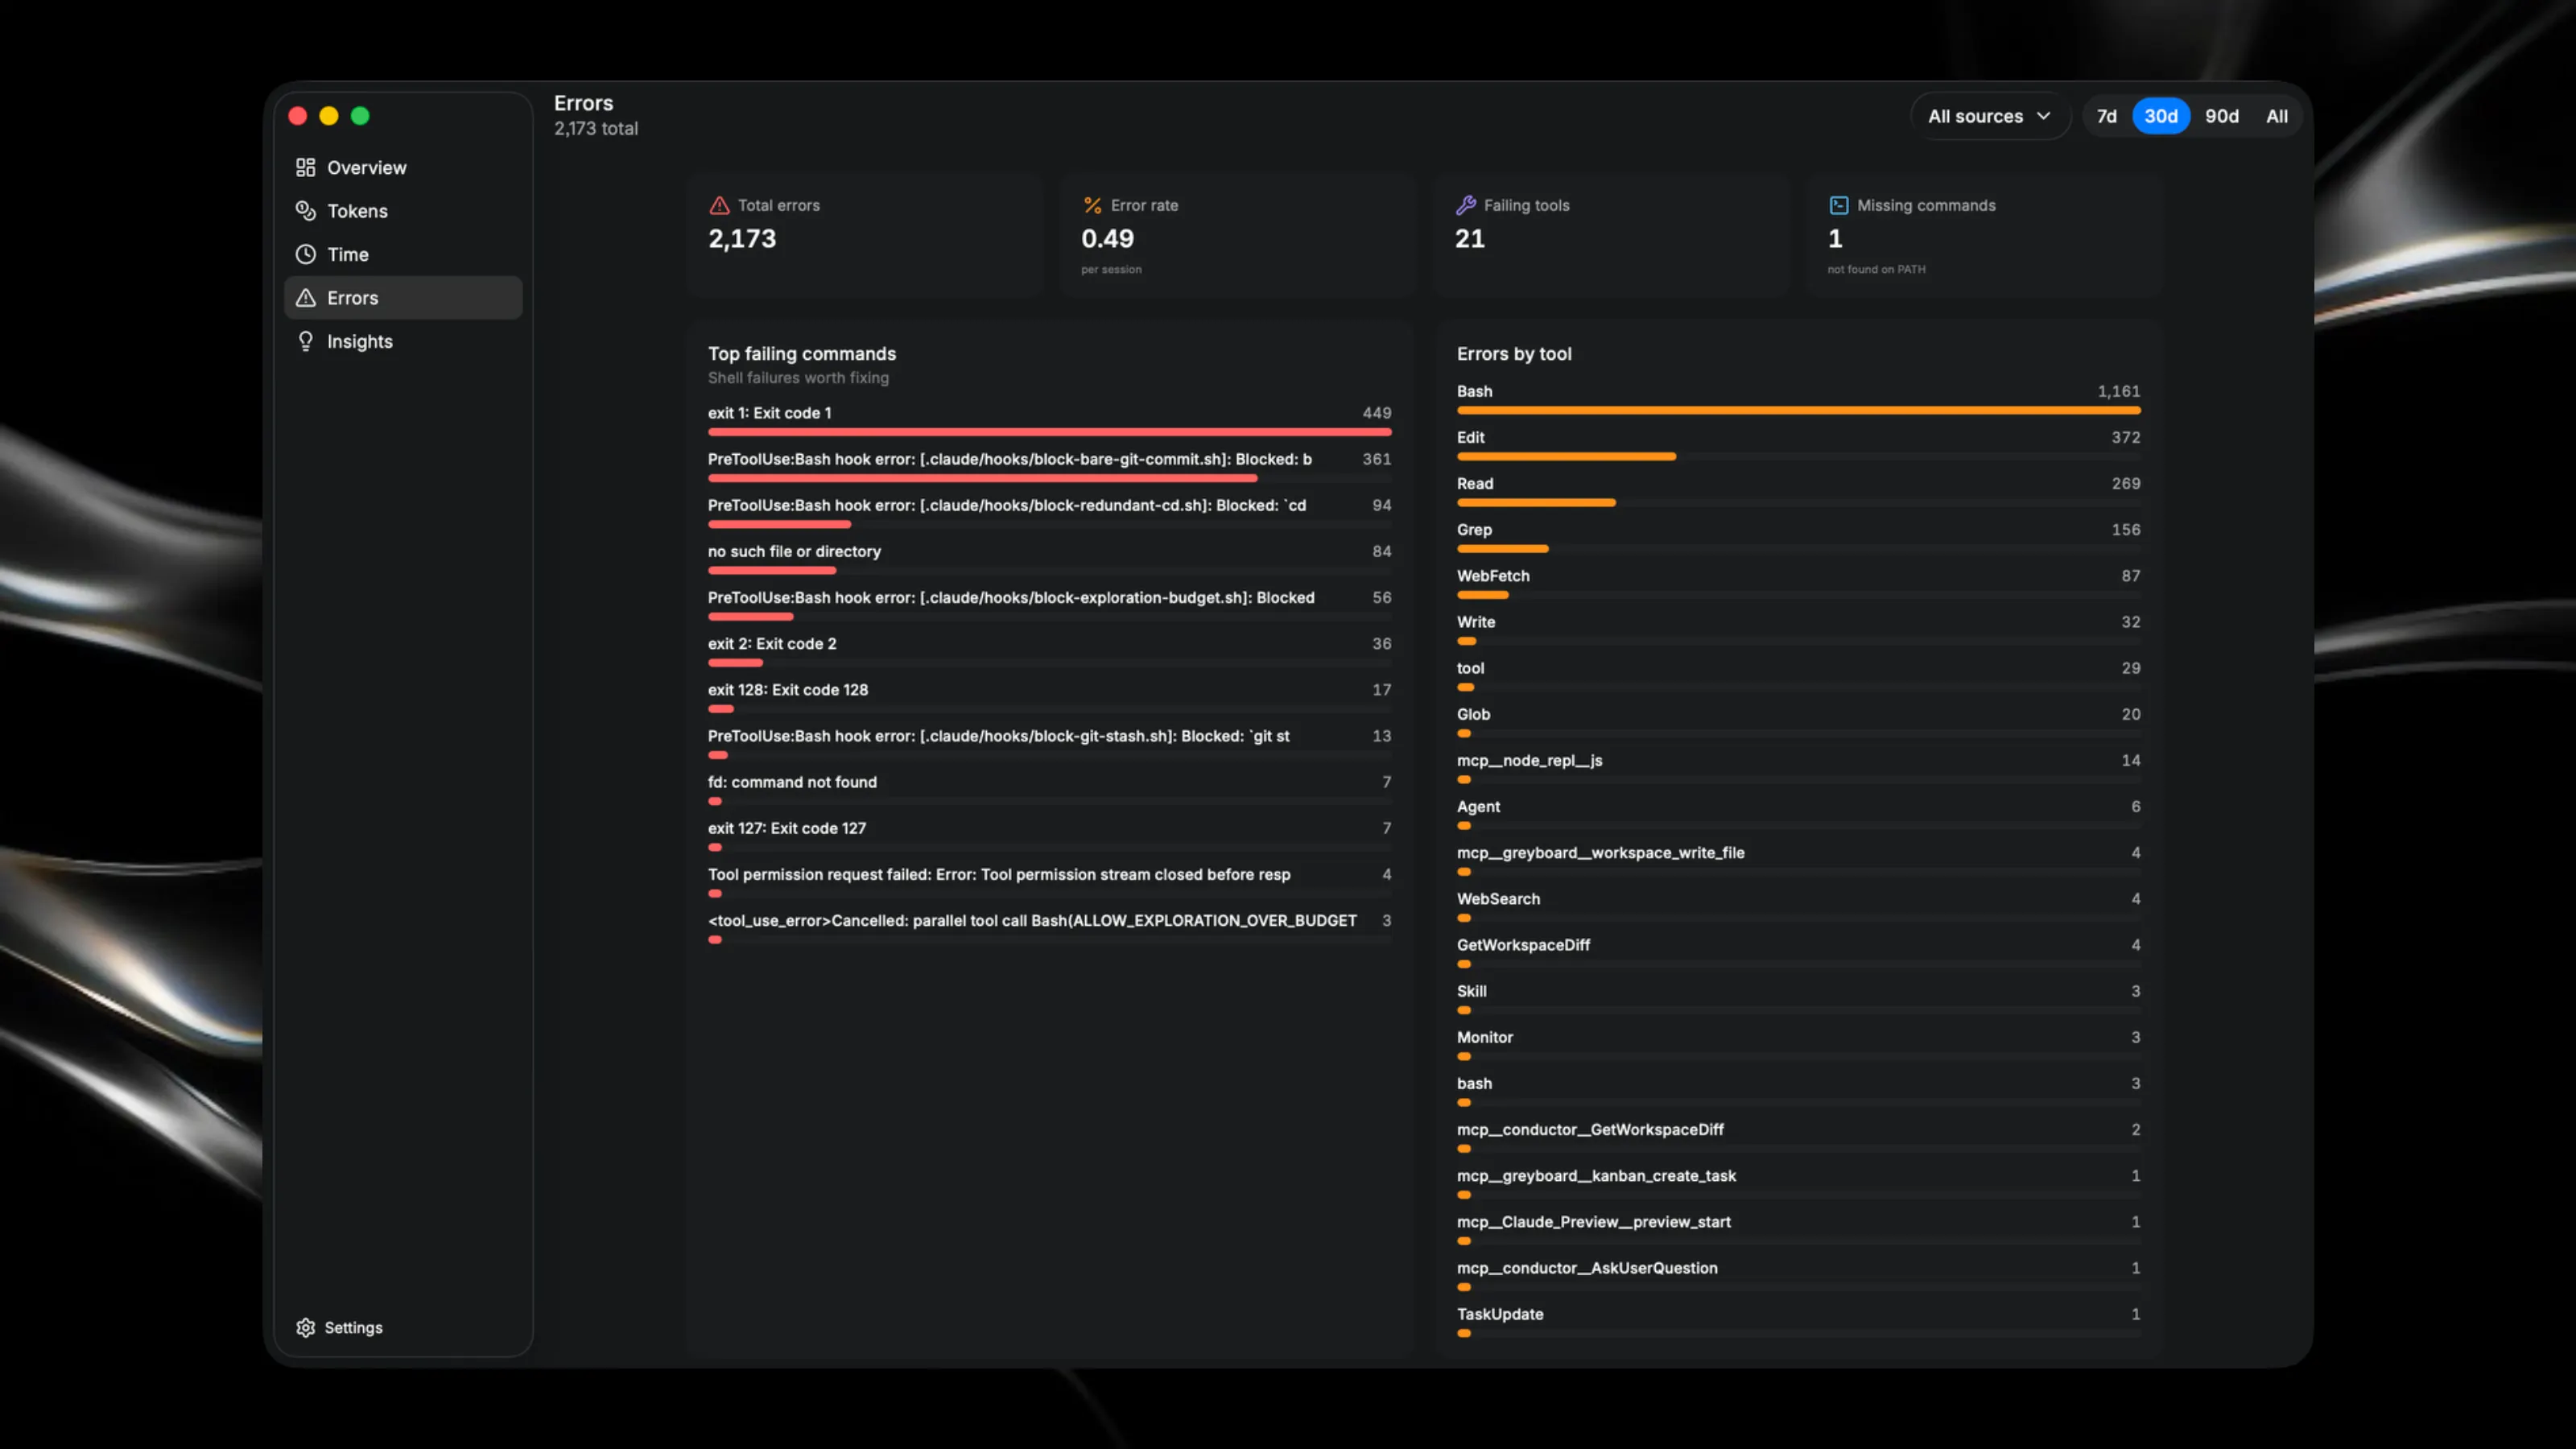Switch time range to 7d
The image size is (2576, 1449).
(2106, 116)
